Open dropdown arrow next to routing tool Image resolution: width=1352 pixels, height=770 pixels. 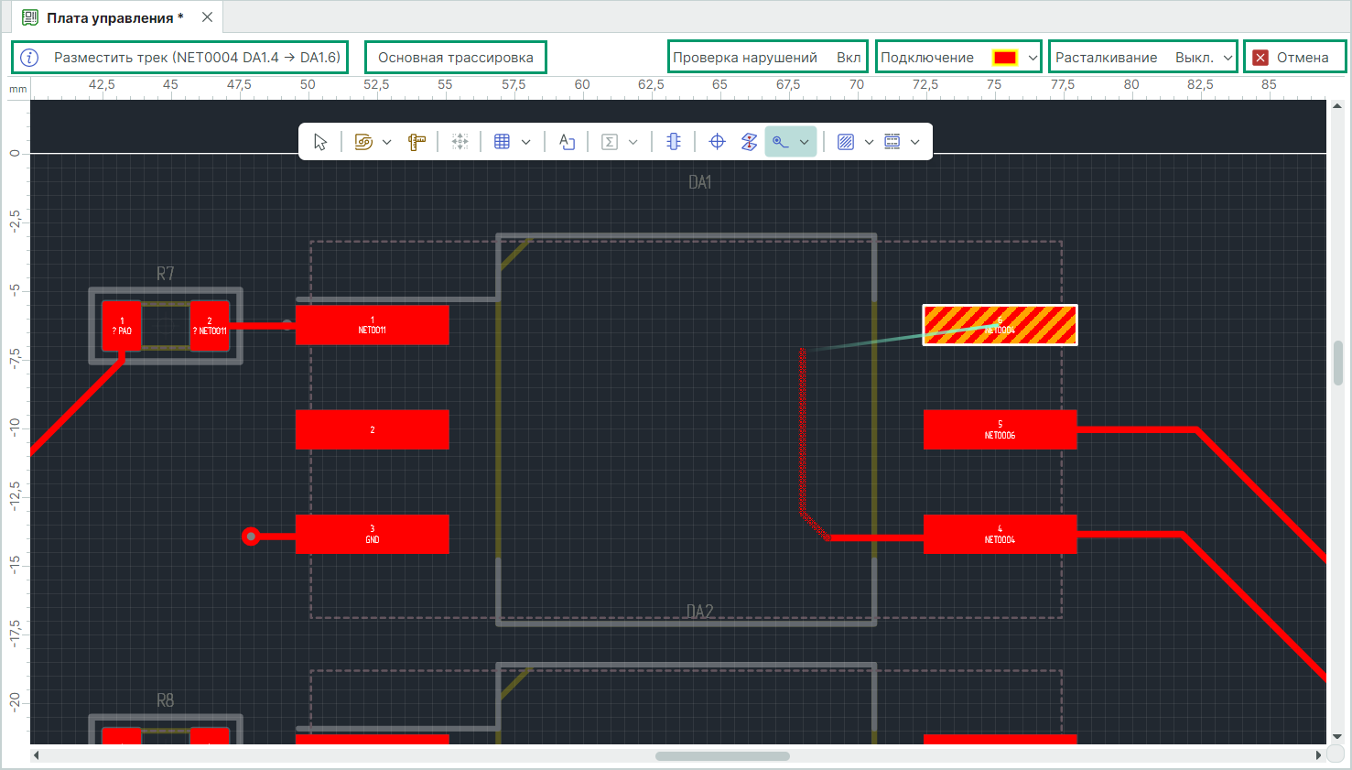[x=804, y=142]
